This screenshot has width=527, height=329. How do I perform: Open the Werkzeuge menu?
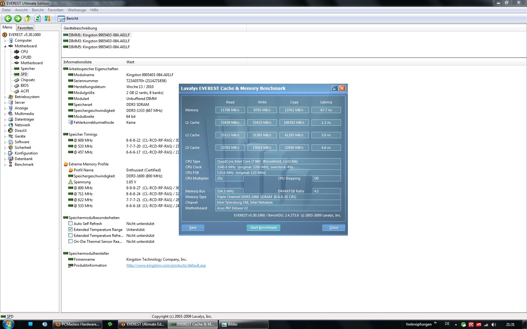[x=77, y=10]
